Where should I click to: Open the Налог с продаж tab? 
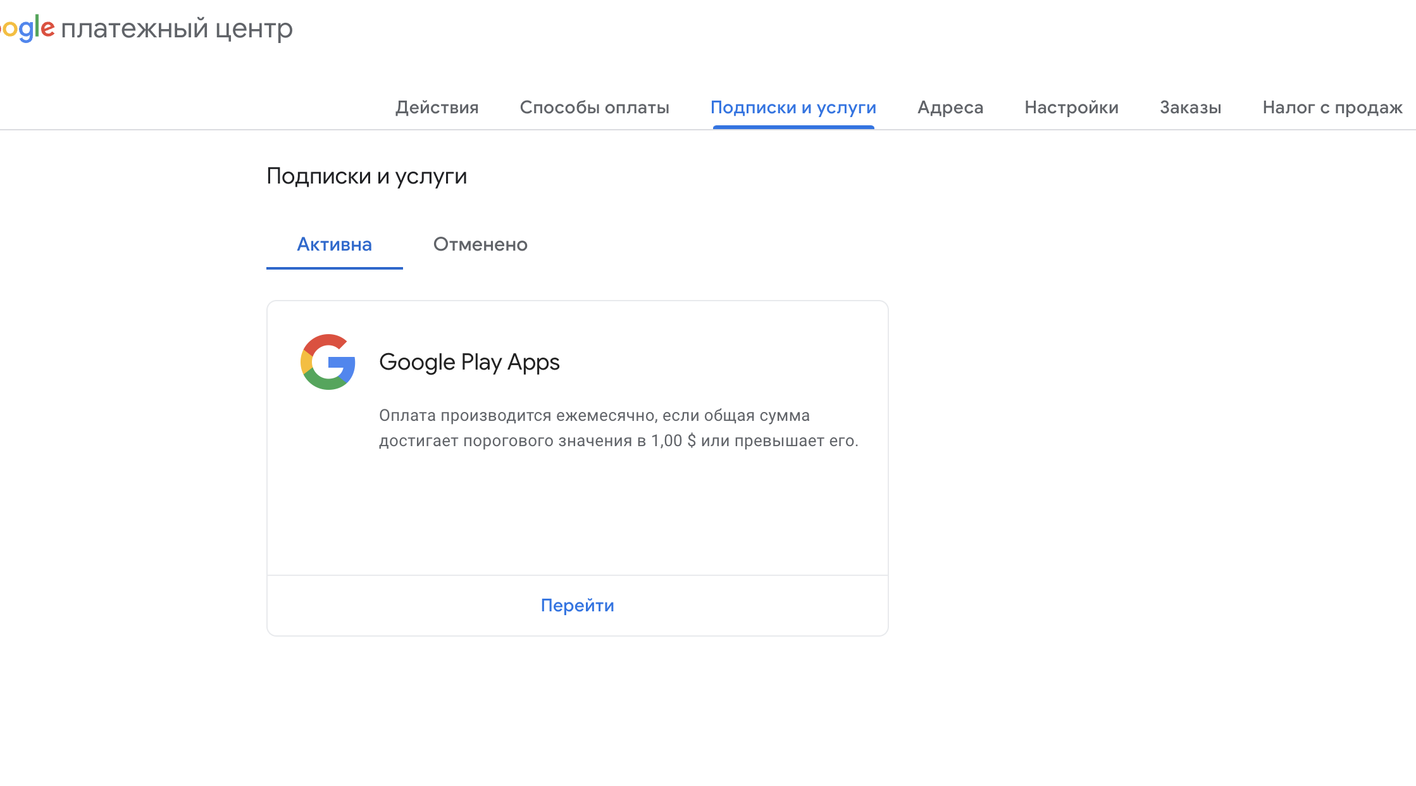(x=1332, y=108)
